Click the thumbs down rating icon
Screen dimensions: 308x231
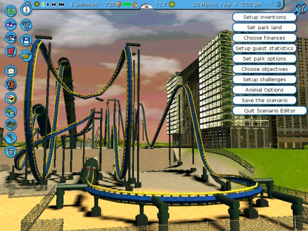click(x=119, y=4)
